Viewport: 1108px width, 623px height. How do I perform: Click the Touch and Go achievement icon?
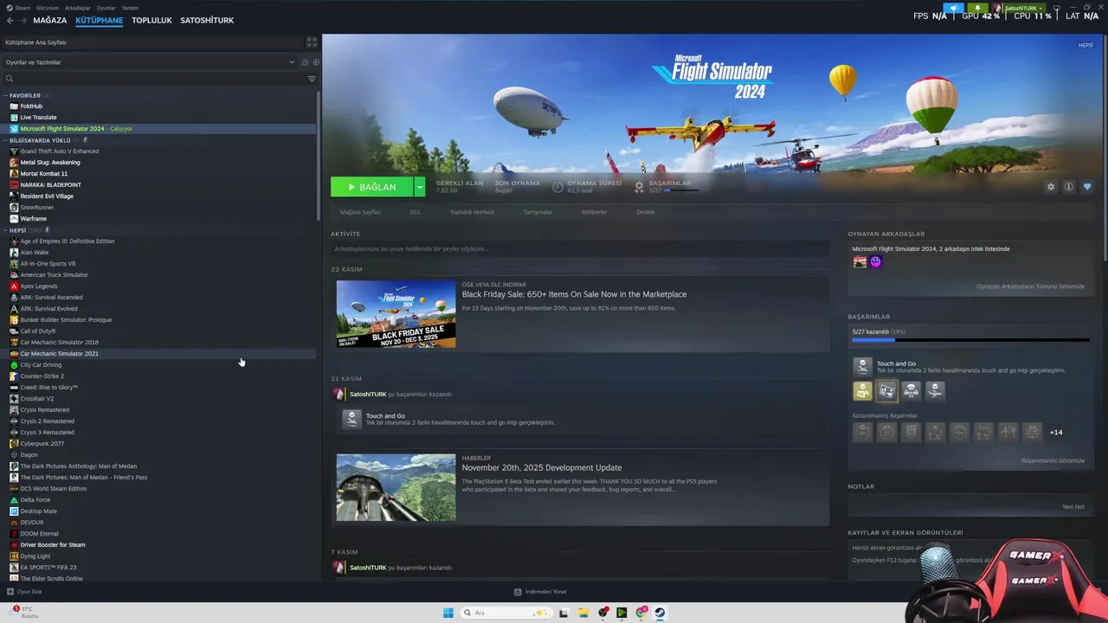pyautogui.click(x=862, y=367)
